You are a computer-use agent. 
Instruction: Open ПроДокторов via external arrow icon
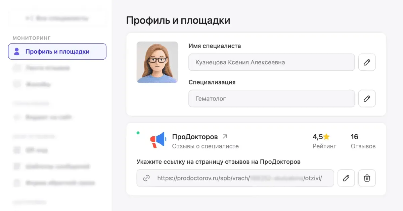coord(225,137)
